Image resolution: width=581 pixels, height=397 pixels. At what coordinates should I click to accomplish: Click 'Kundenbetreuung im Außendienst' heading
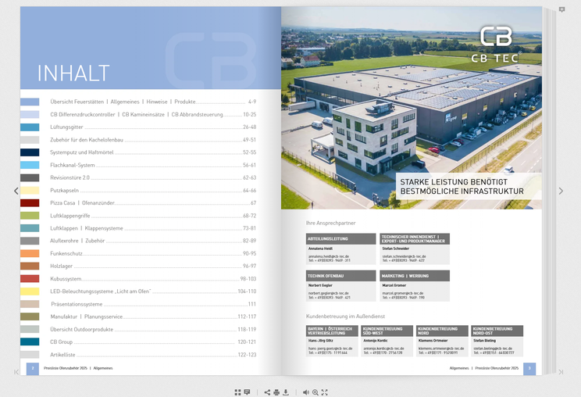345,317
